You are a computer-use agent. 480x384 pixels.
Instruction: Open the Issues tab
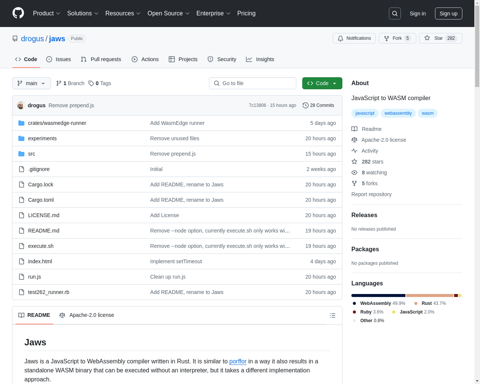pyautogui.click(x=58, y=59)
